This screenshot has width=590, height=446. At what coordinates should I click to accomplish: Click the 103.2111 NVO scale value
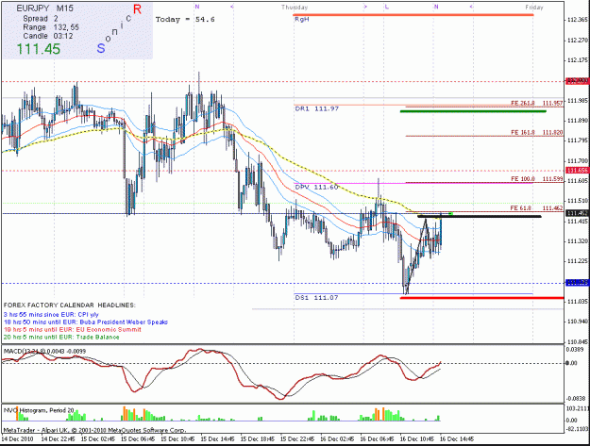click(577, 408)
